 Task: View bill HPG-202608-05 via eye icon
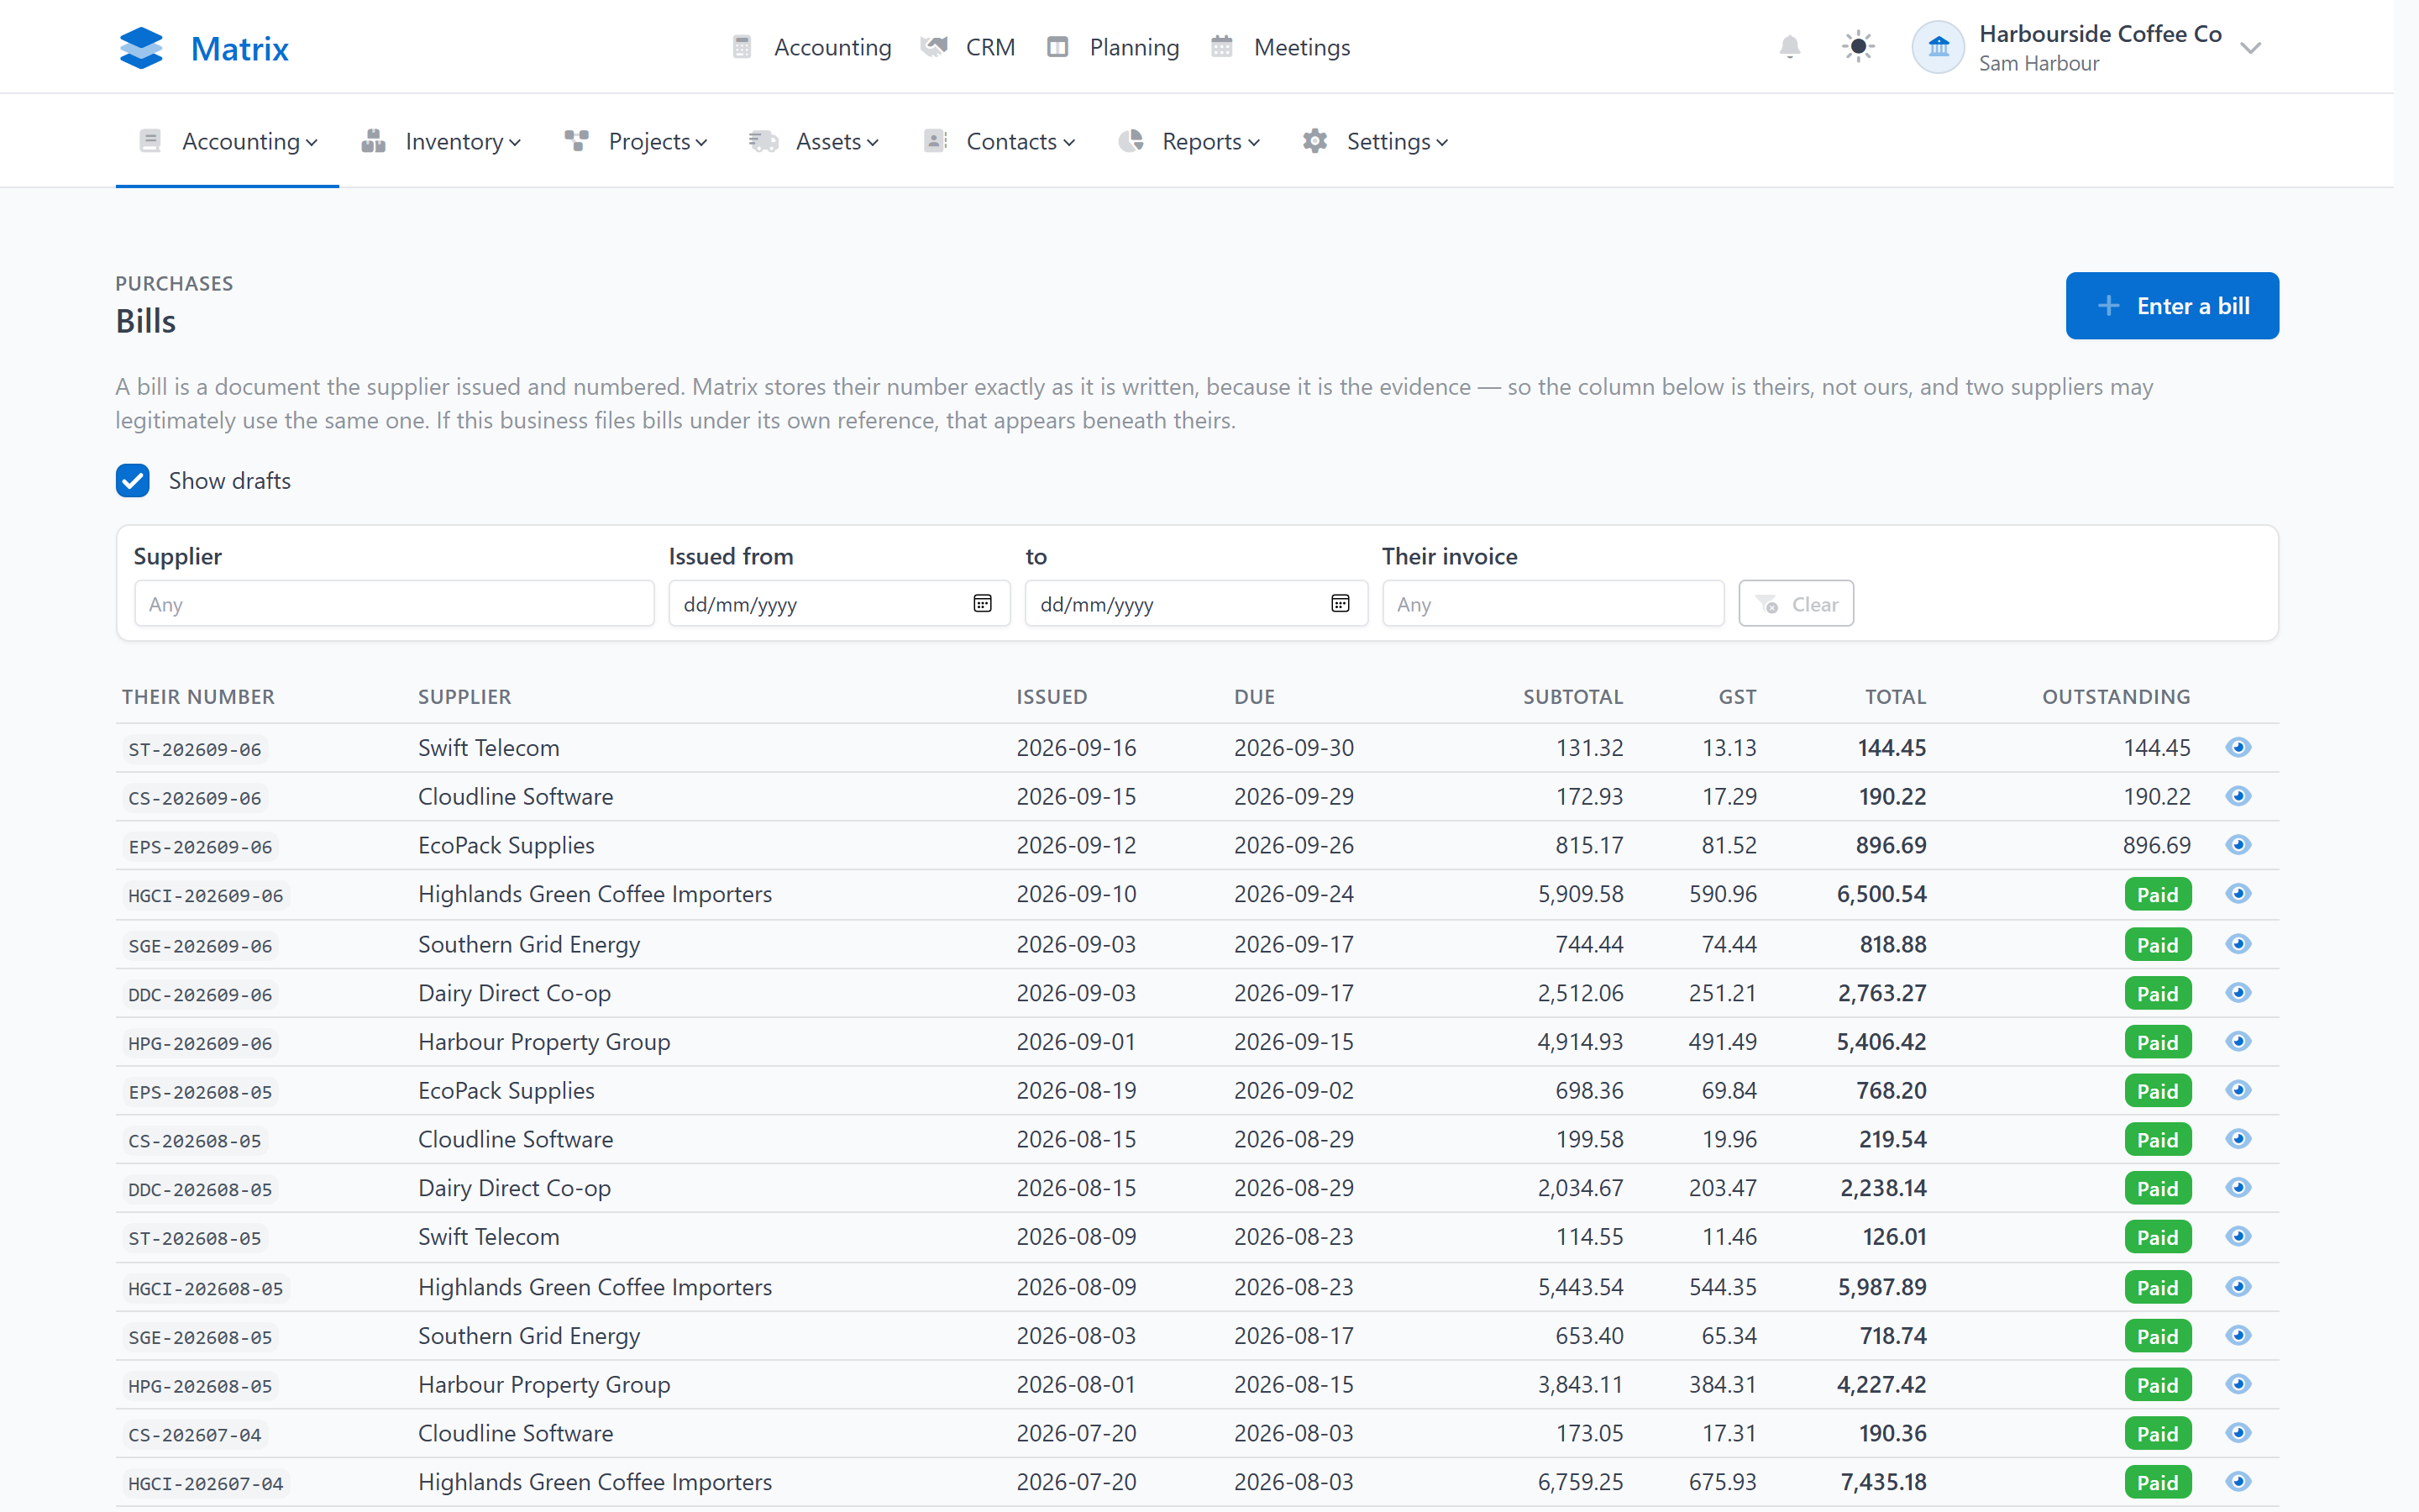(x=2238, y=1385)
